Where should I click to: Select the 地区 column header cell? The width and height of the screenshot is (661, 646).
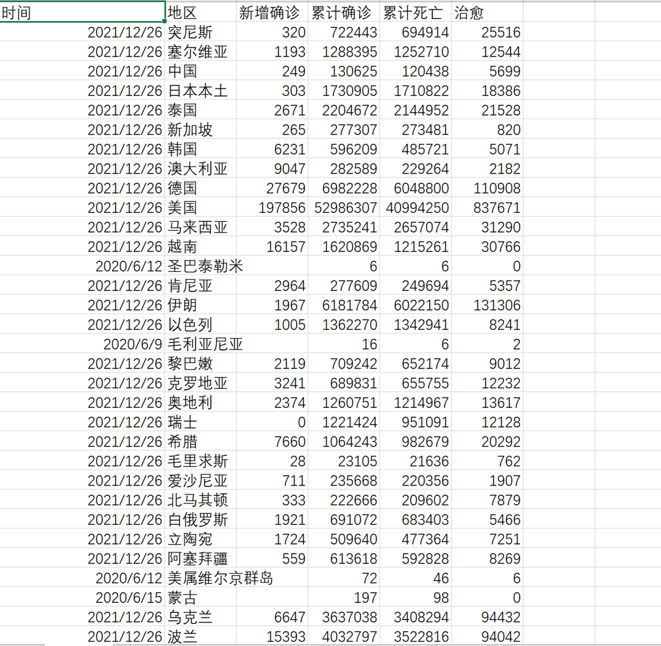[x=200, y=13]
